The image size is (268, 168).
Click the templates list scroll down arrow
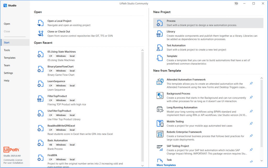click(x=261, y=160)
